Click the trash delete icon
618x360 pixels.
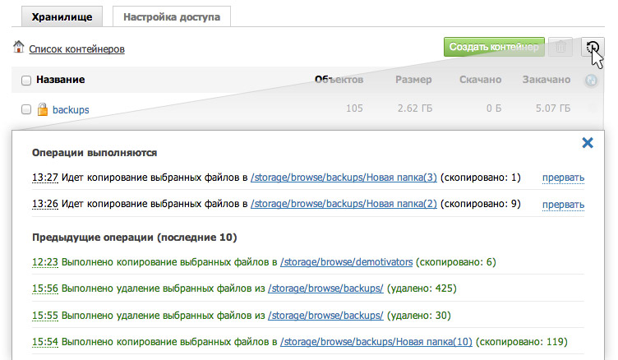560,48
